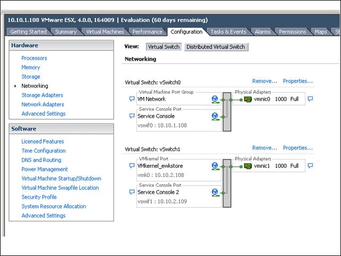
Task: Click the Hardware panel header
Action: (61, 45)
